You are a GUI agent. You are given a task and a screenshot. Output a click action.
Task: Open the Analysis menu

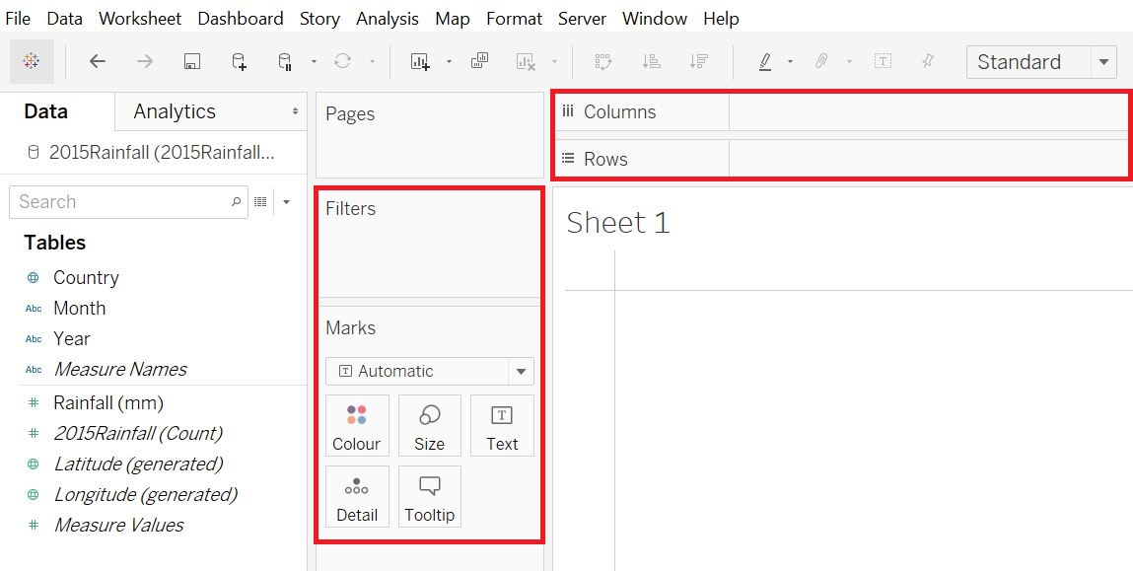click(x=388, y=19)
